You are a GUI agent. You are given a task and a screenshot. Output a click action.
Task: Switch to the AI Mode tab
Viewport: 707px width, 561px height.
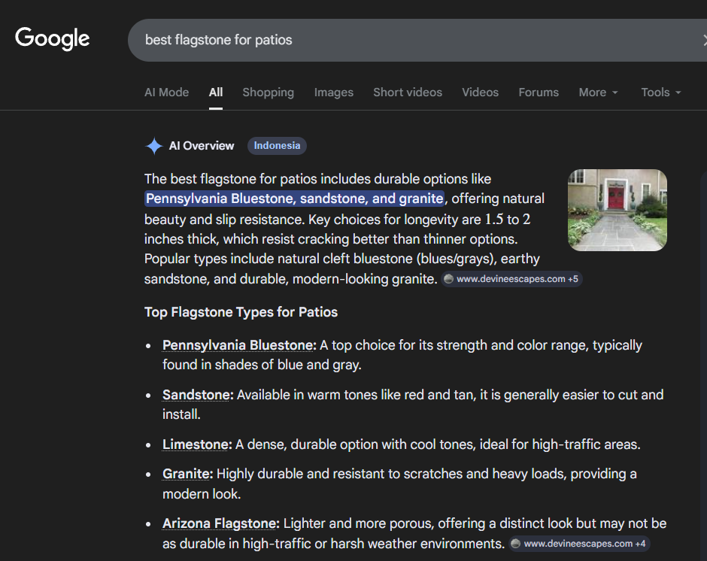tap(166, 92)
